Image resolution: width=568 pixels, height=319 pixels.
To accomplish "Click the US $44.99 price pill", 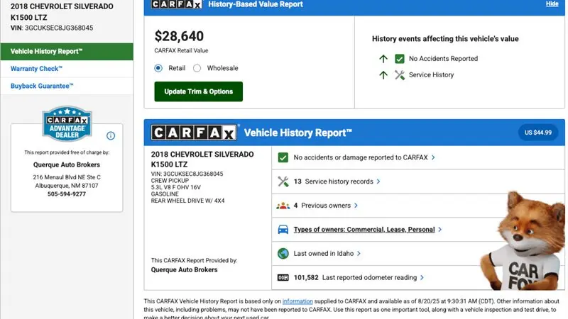I will [538, 133].
